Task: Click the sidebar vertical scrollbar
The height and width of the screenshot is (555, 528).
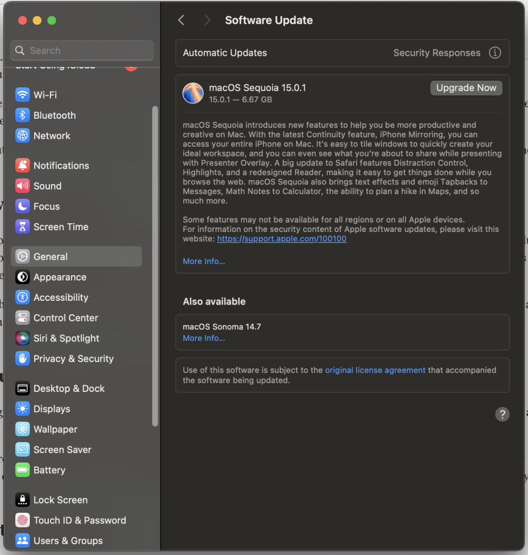Action: point(154,266)
